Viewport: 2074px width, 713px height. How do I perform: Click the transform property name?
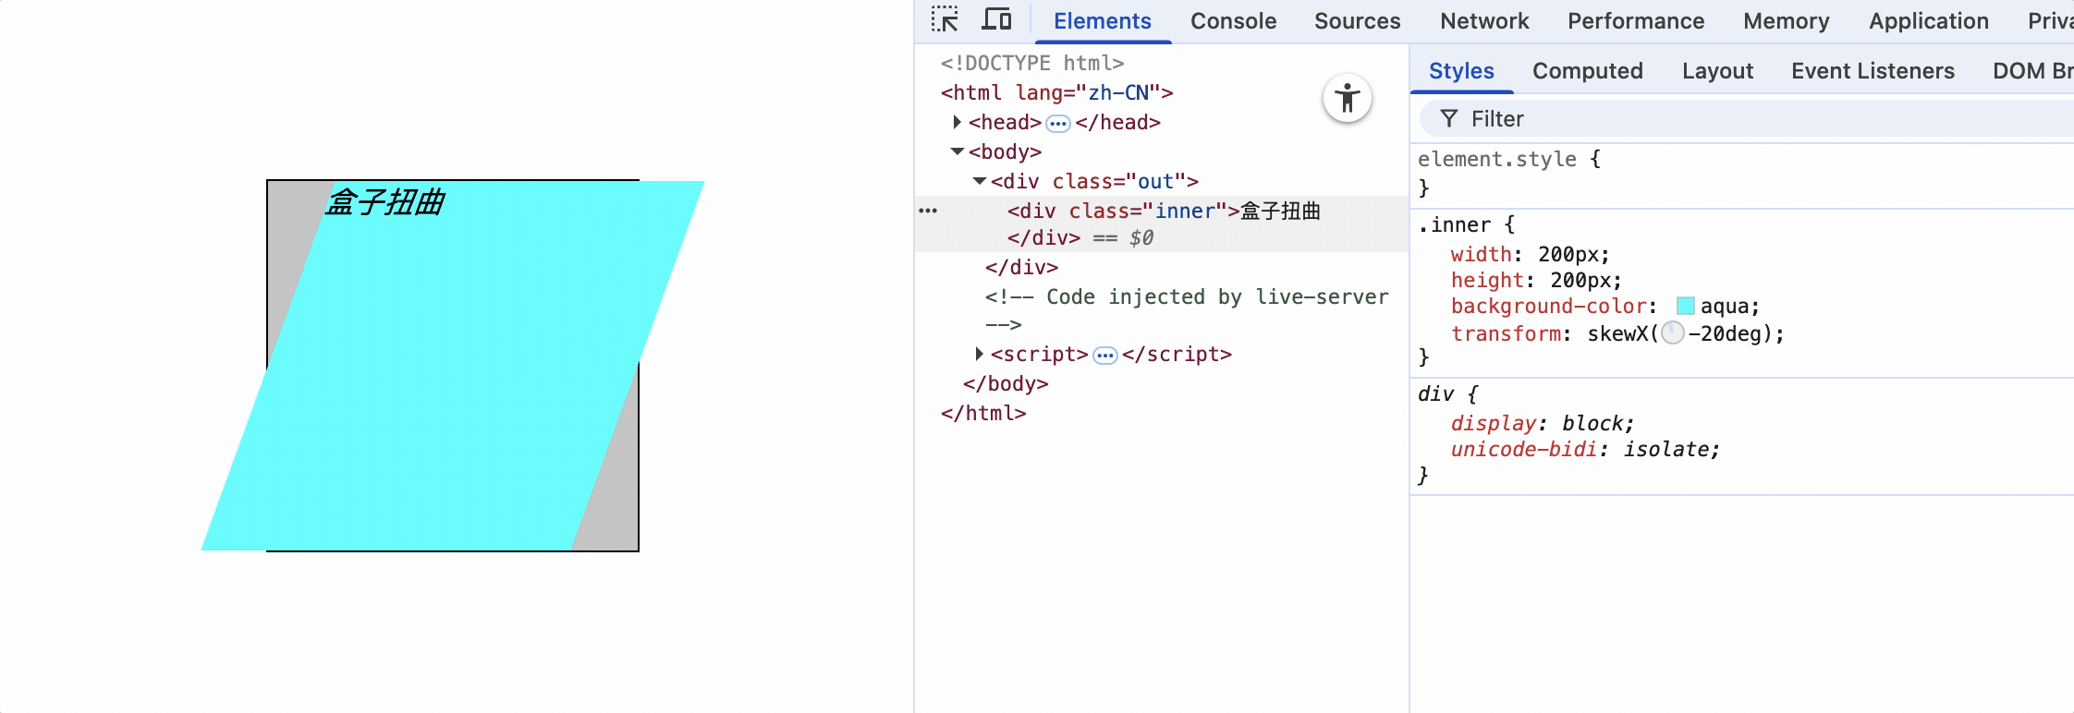point(1506,333)
